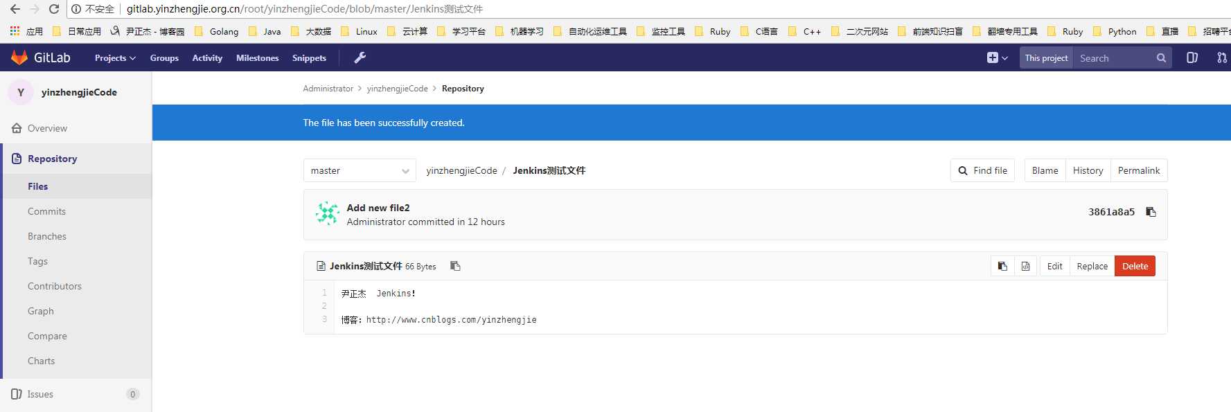Open the Add new file2 commit link
This screenshot has height=412, width=1231.
coord(378,208)
